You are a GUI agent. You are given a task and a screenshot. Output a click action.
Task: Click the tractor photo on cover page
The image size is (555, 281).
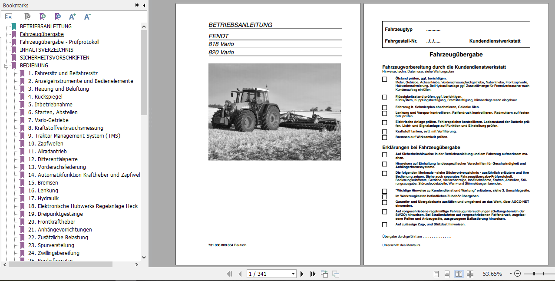tap(274, 112)
